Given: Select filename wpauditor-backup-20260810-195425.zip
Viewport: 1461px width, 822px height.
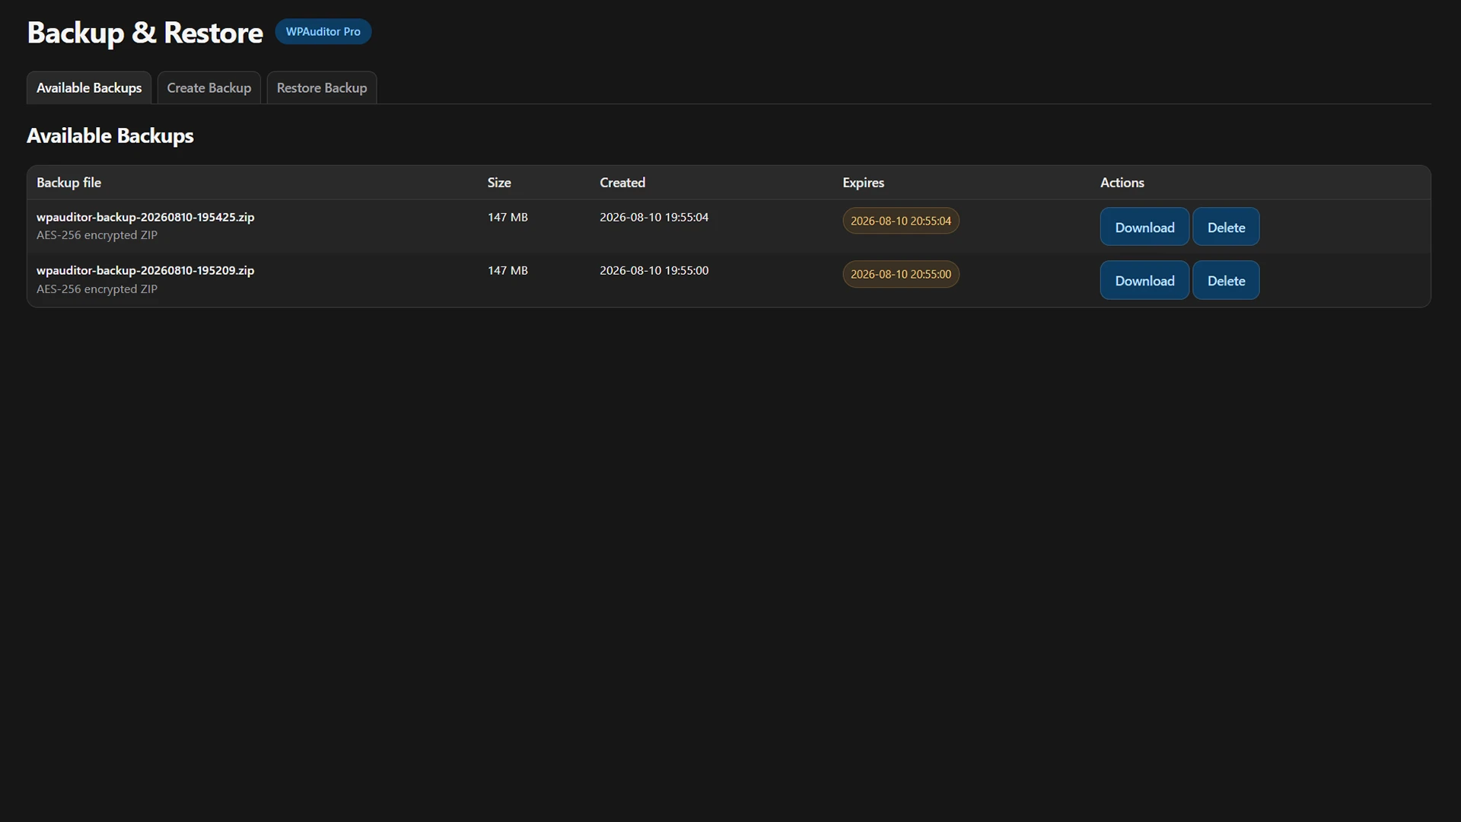Looking at the screenshot, I should (x=145, y=217).
